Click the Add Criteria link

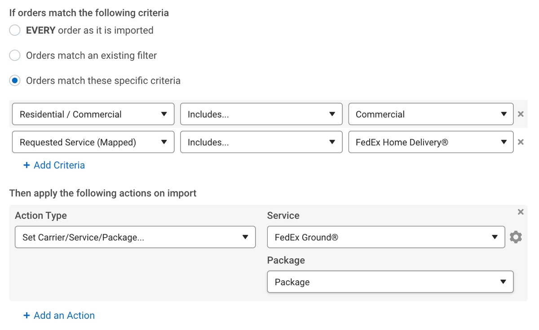pos(54,165)
